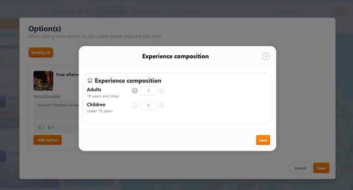
Task: Decrease the Children count with the minus icon
Action: click(x=135, y=105)
